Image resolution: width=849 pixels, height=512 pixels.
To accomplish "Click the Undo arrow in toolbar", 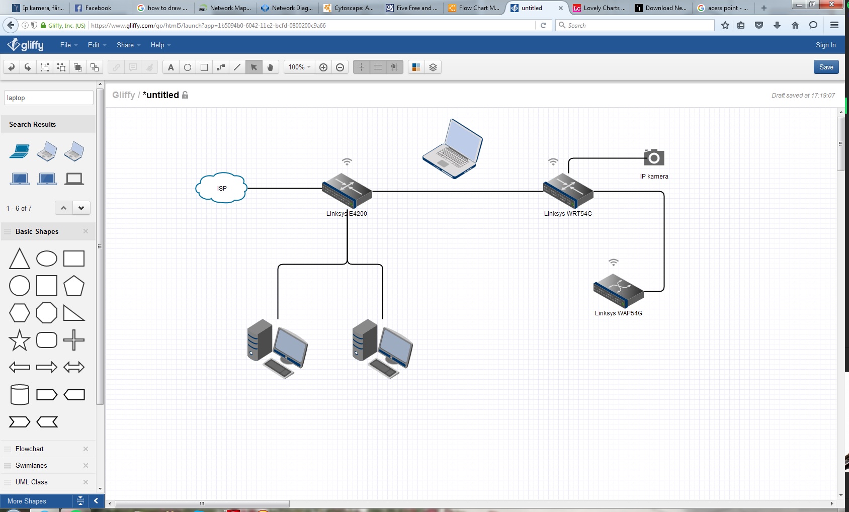I will (11, 67).
